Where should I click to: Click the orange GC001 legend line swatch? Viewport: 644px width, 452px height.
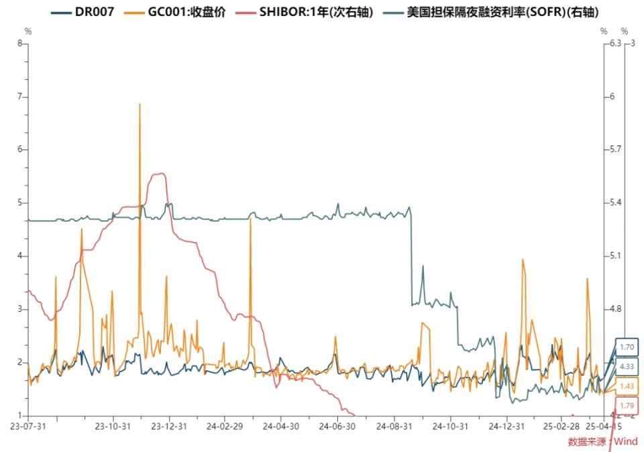click(134, 13)
